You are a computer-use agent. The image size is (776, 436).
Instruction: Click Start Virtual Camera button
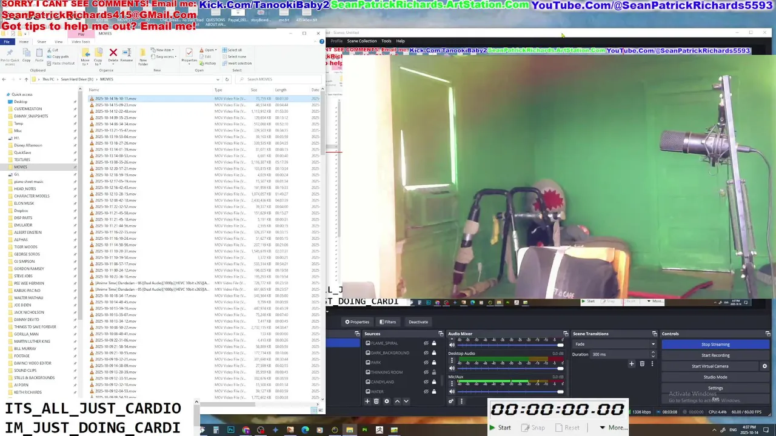click(710, 366)
